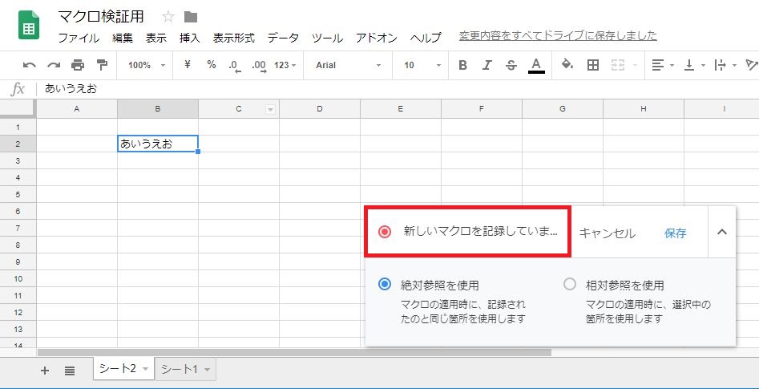Switch to the シート1 tab
Image resolution: width=759 pixels, height=389 pixels.
coord(184,369)
